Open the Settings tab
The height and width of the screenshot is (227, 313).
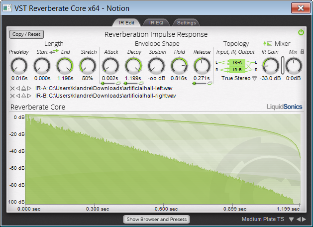pyautogui.click(x=187, y=22)
